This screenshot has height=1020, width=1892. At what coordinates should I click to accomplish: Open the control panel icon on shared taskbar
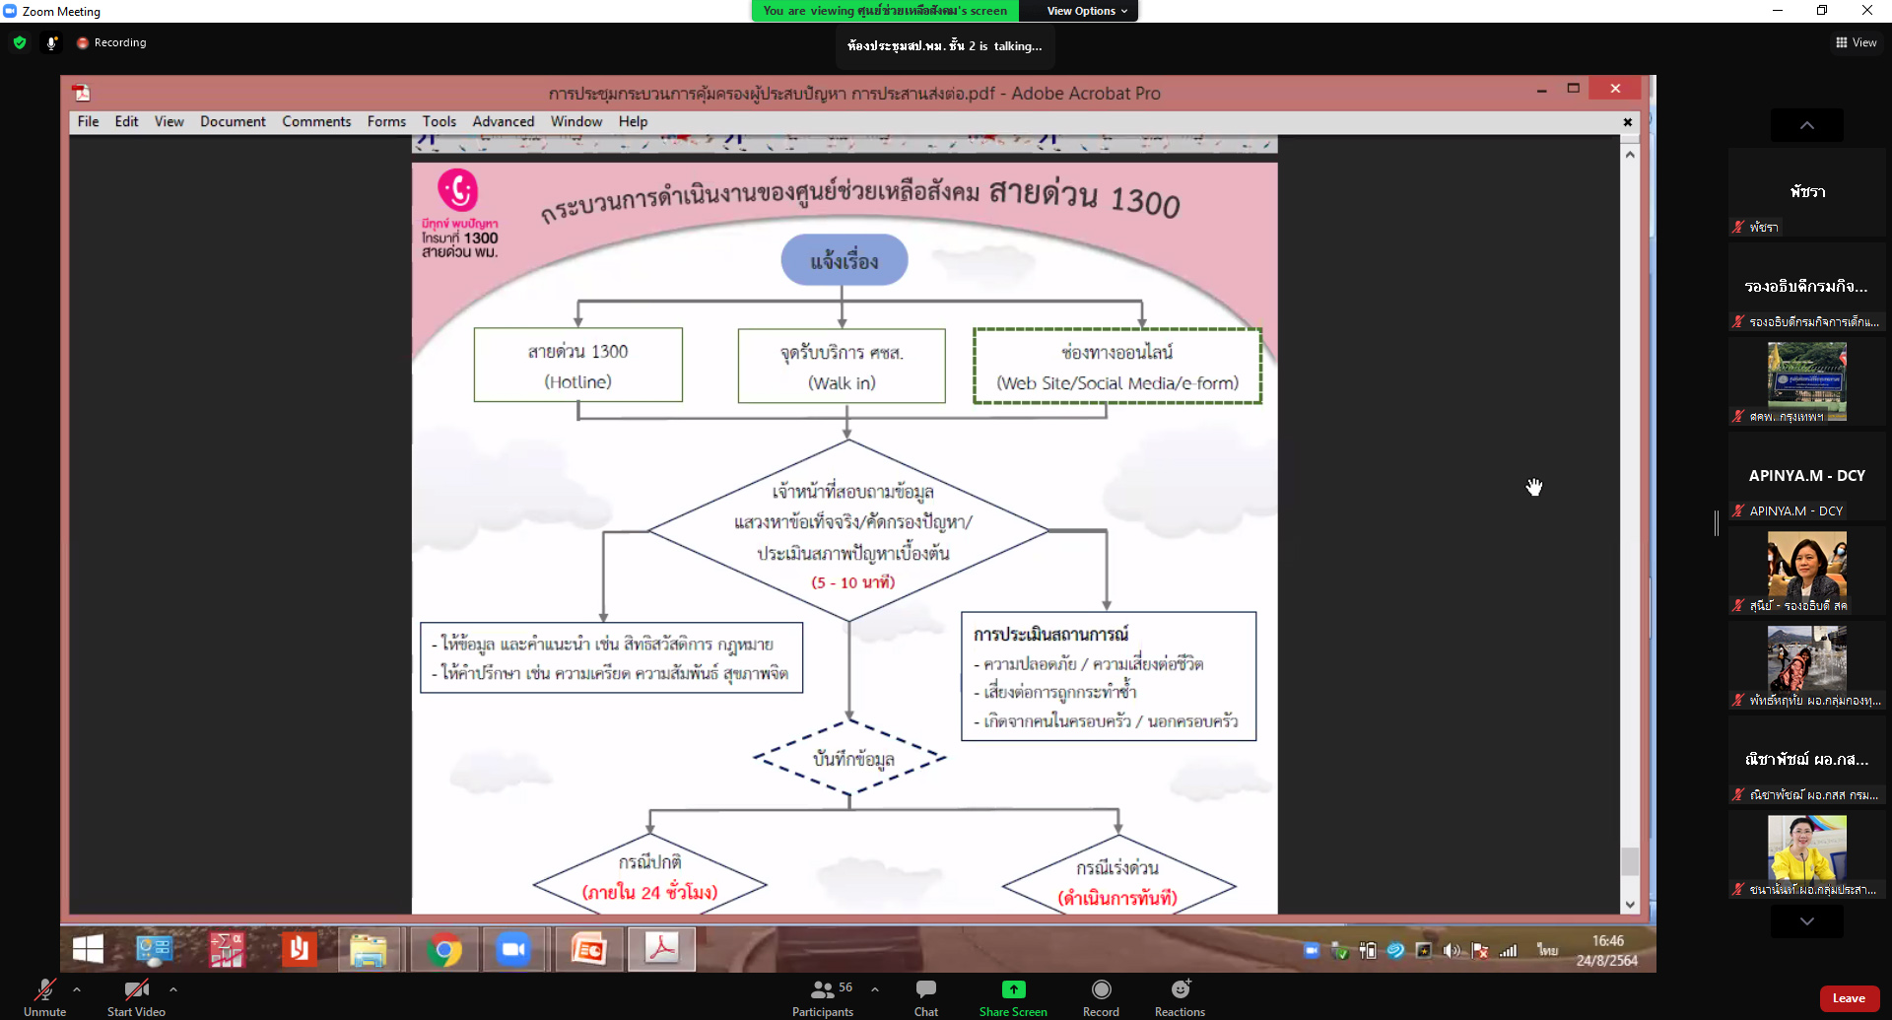(155, 949)
